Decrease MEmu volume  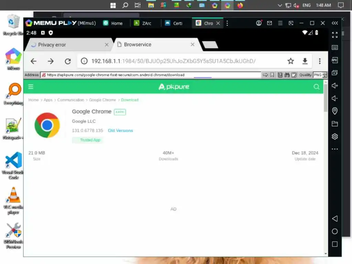click(x=335, y=98)
